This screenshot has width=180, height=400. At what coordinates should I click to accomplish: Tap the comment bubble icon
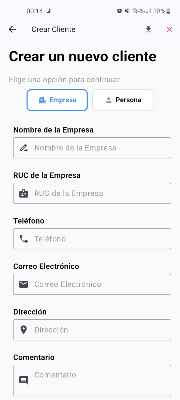click(24, 380)
